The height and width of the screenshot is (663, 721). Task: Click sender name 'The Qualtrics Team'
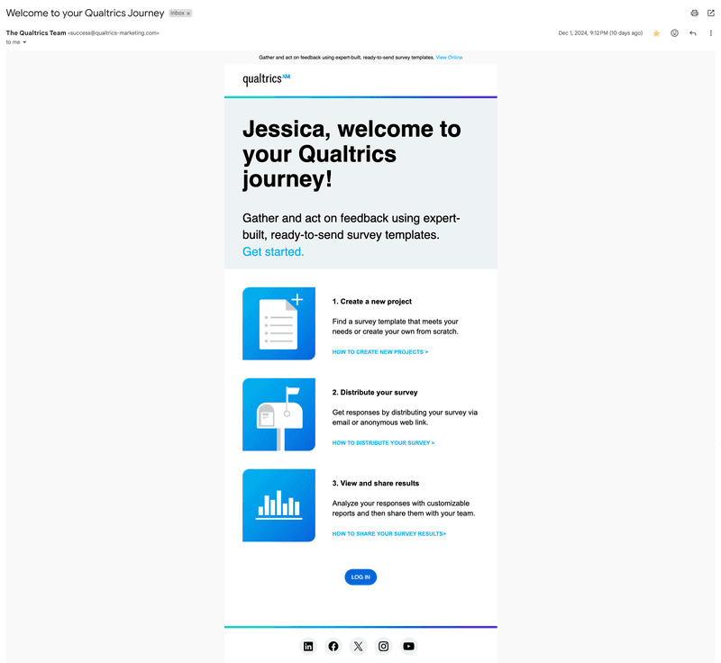point(36,33)
